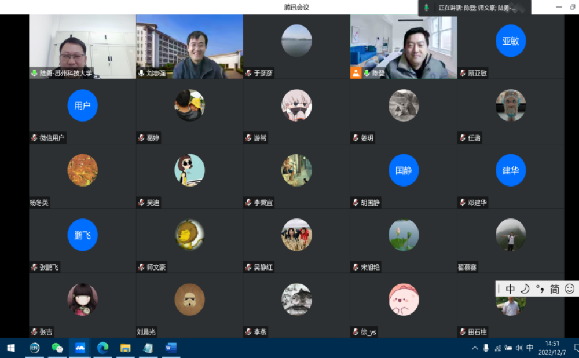Click the emoji smiley in IME toolbar
The height and width of the screenshot is (358, 579).
(569, 288)
